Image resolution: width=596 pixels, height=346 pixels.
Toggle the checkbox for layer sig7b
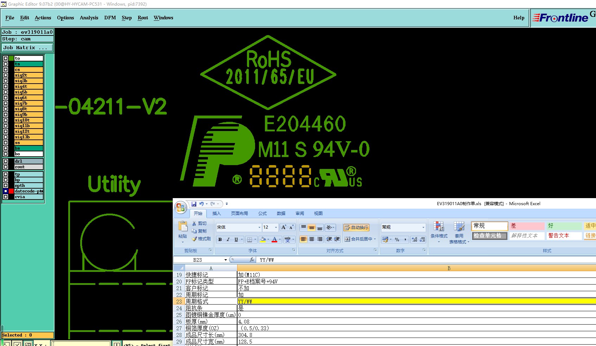pos(6,103)
